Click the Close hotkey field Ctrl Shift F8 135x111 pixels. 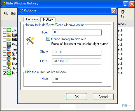click(x=76, y=61)
